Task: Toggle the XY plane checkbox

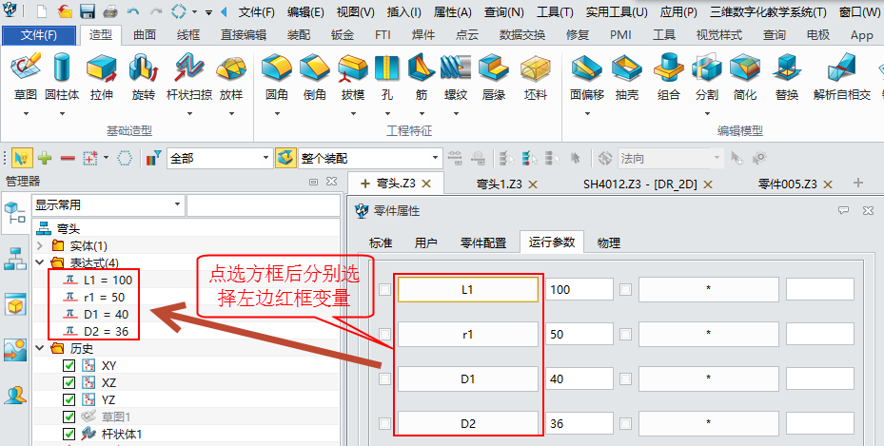Action: 69,366
